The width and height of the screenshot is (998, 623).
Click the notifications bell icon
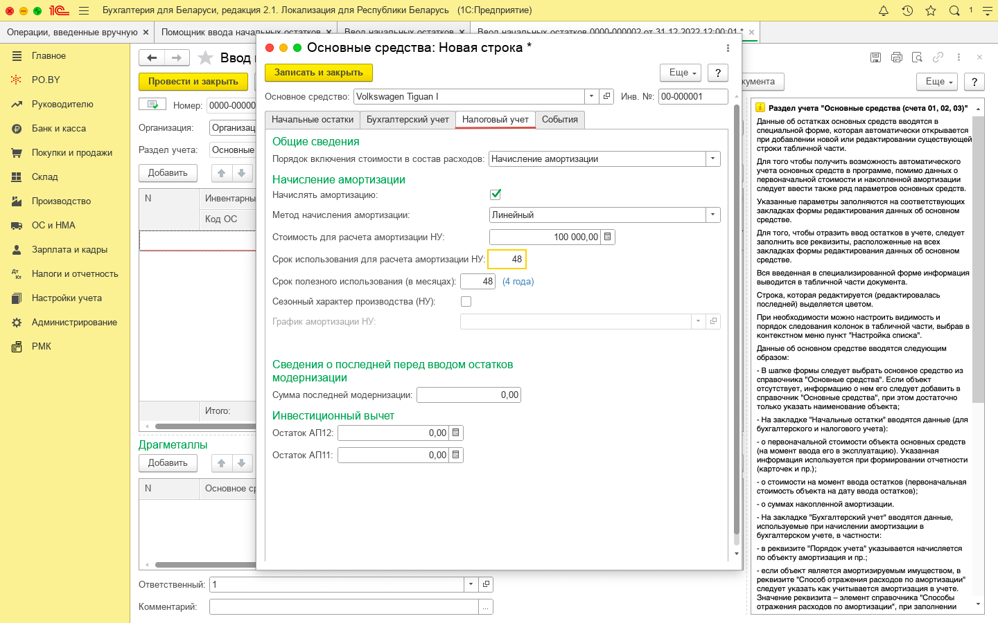pos(884,10)
